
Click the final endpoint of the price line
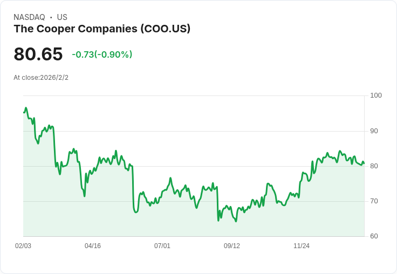click(364, 163)
